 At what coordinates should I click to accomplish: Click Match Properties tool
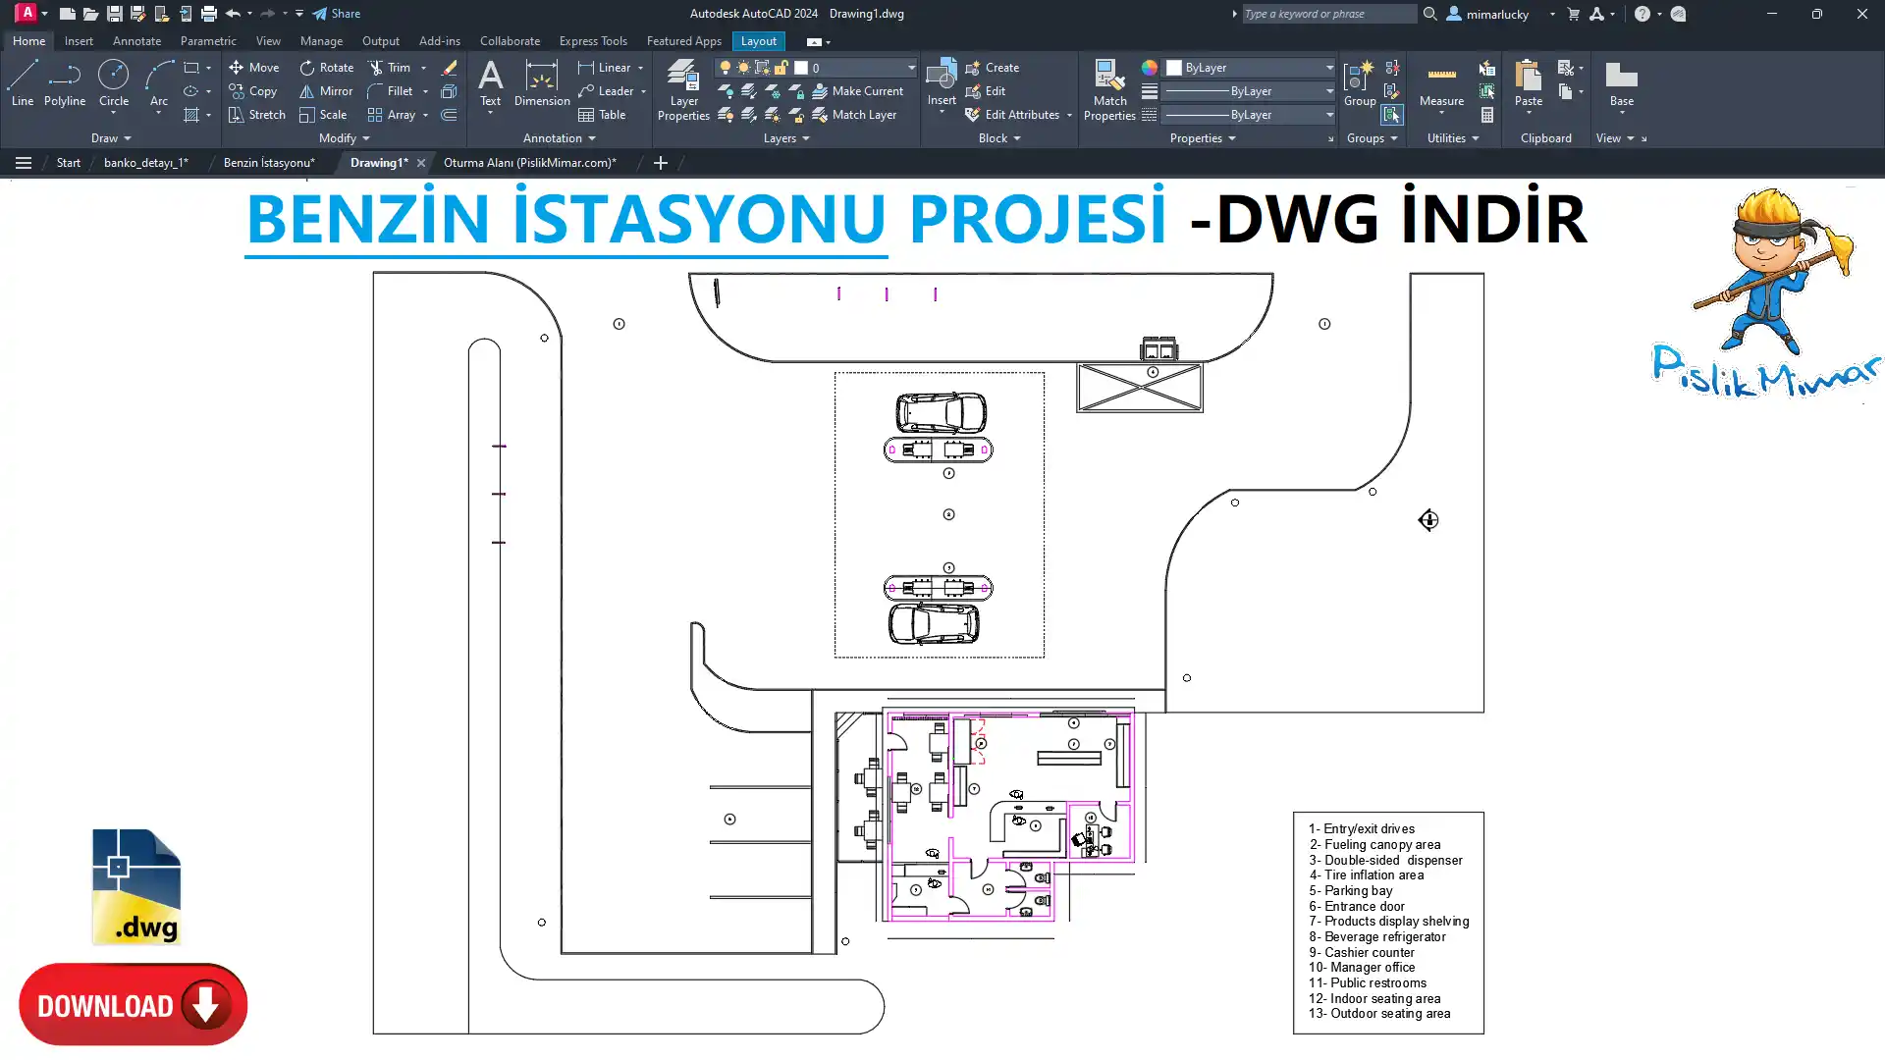(1109, 89)
